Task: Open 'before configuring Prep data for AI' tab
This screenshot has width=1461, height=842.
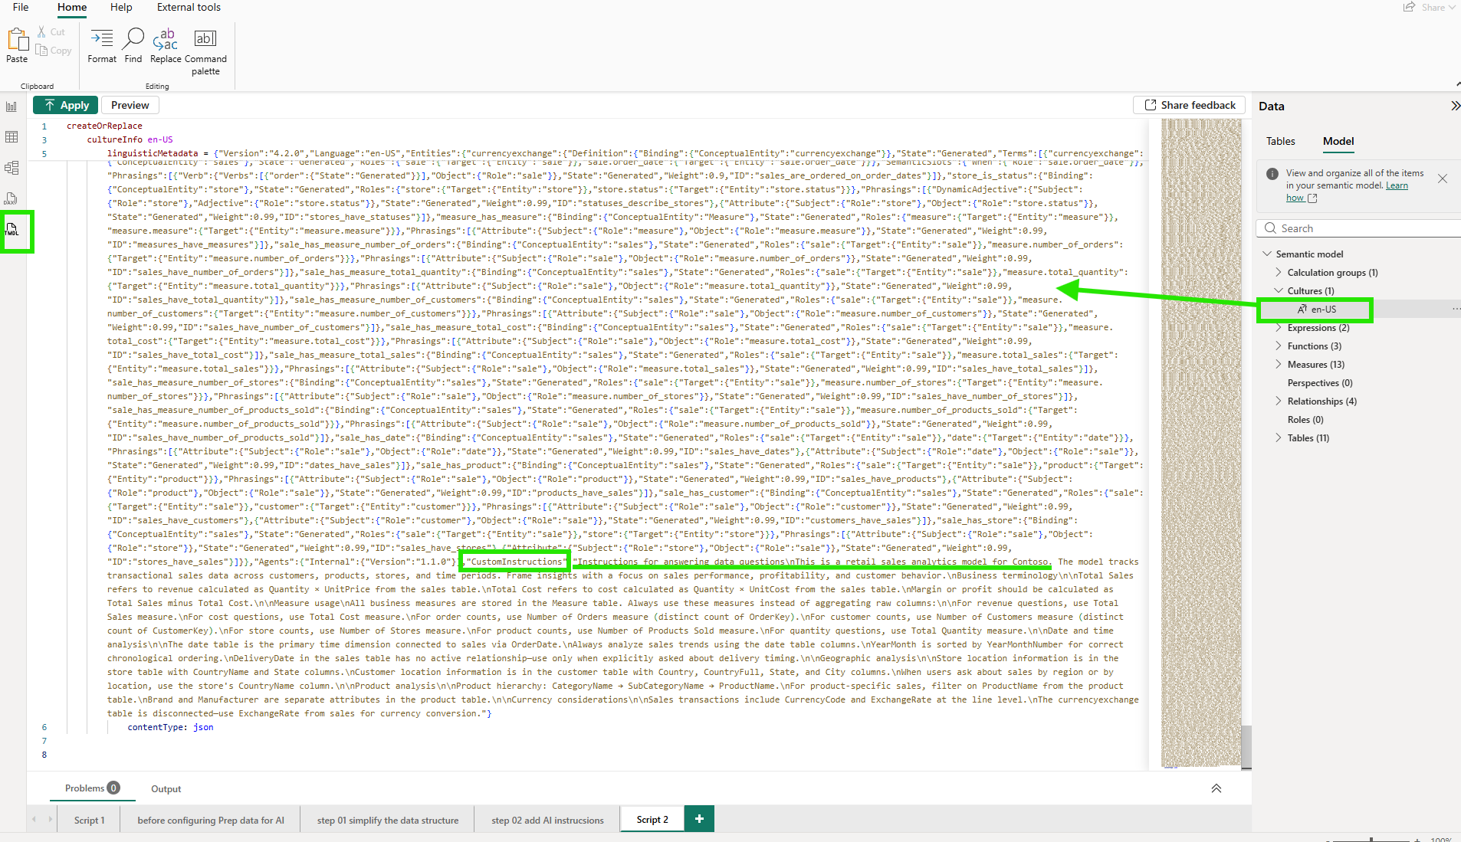Action: (211, 820)
